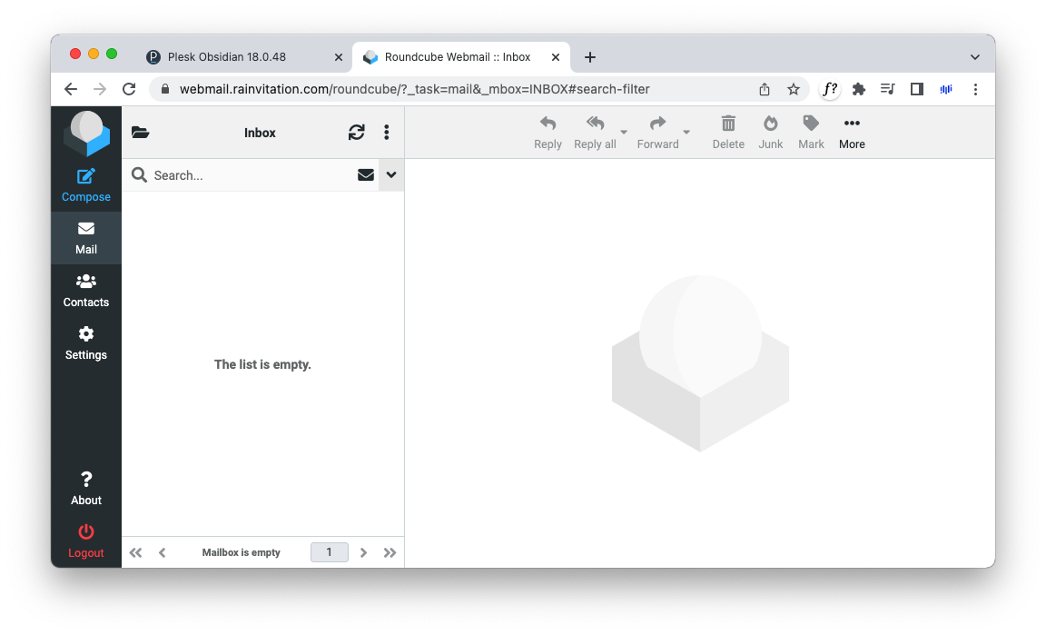Expand the search options chevron
Image resolution: width=1046 pixels, height=635 pixels.
click(391, 175)
